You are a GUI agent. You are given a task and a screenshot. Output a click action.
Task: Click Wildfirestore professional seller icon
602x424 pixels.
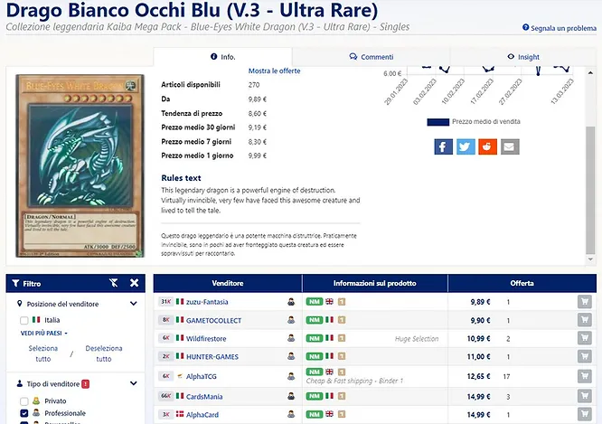click(291, 338)
